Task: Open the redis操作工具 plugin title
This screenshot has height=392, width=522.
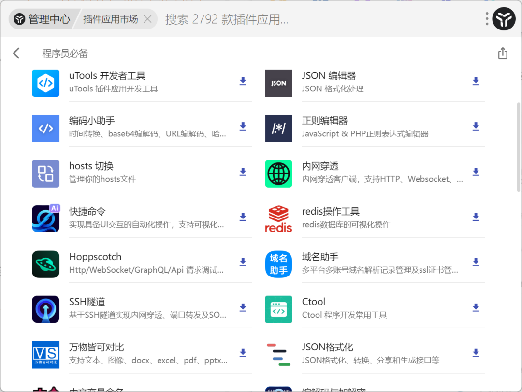Action: 331,212
